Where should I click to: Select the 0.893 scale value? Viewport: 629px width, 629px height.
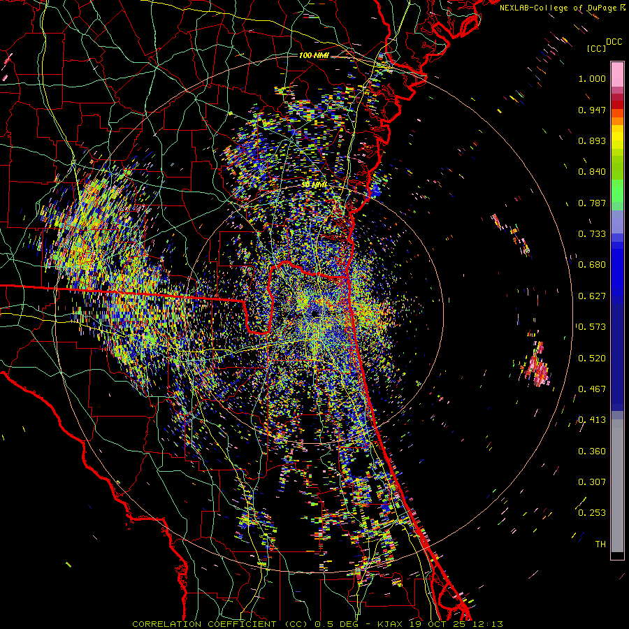[x=592, y=140]
